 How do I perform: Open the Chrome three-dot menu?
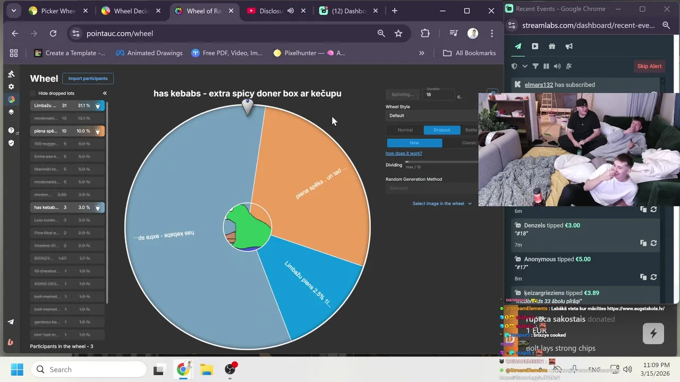coord(492,33)
